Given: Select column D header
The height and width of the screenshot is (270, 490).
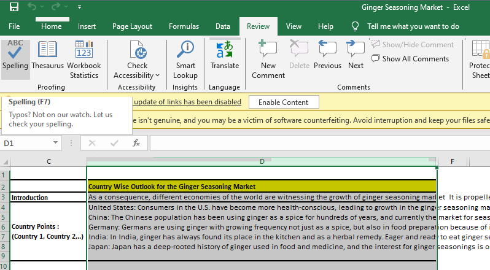Looking at the screenshot, I should [262, 161].
